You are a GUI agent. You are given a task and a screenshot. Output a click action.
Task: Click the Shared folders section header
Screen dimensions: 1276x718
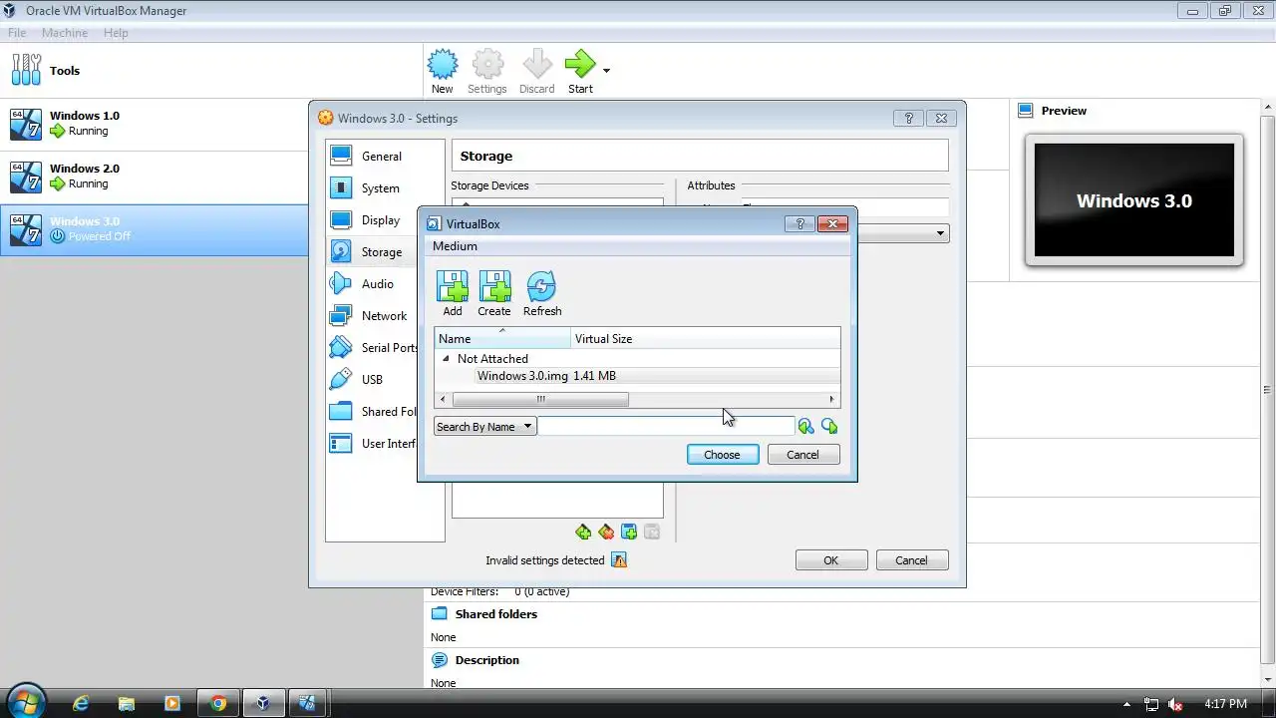pos(496,614)
